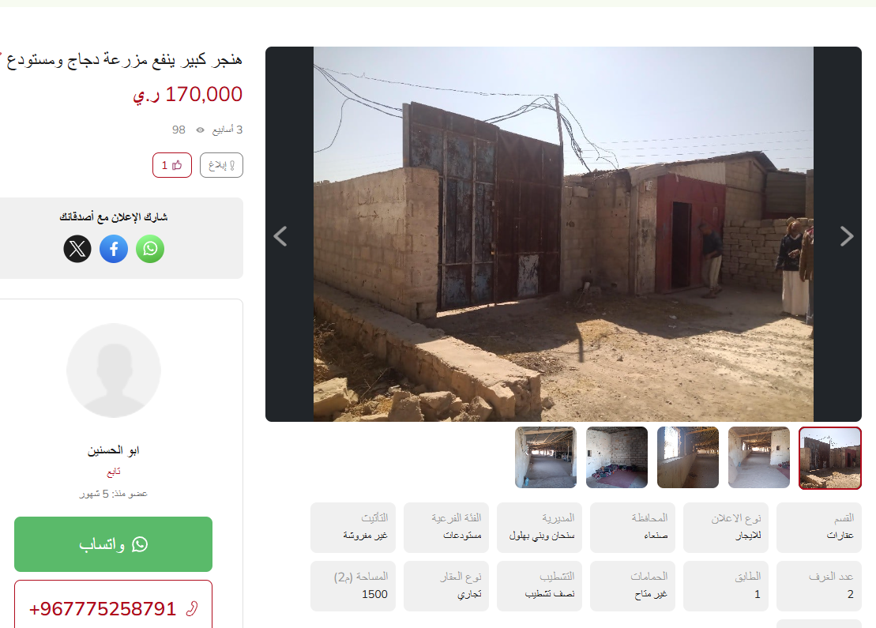Call the number +967775258791

102,608
